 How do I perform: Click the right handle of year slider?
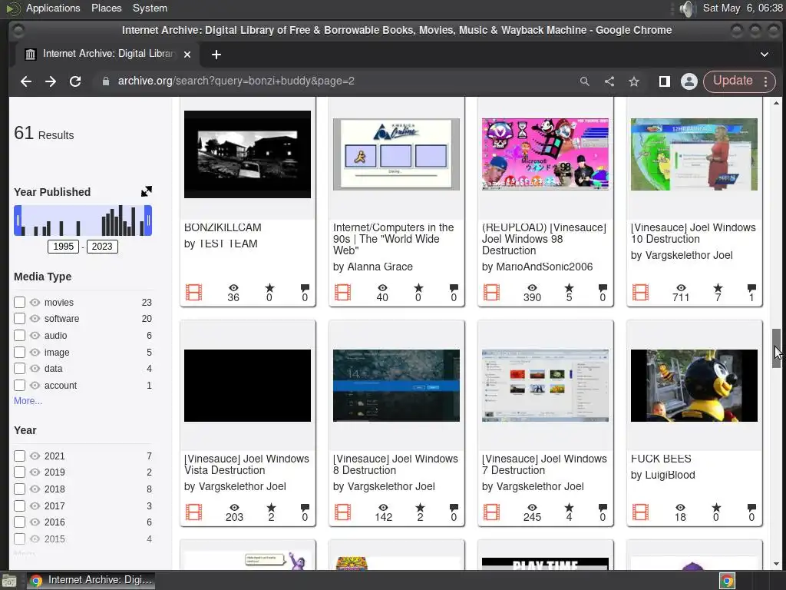point(148,220)
